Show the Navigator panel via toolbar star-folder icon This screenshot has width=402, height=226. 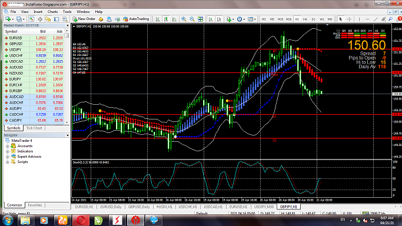click(x=48, y=19)
